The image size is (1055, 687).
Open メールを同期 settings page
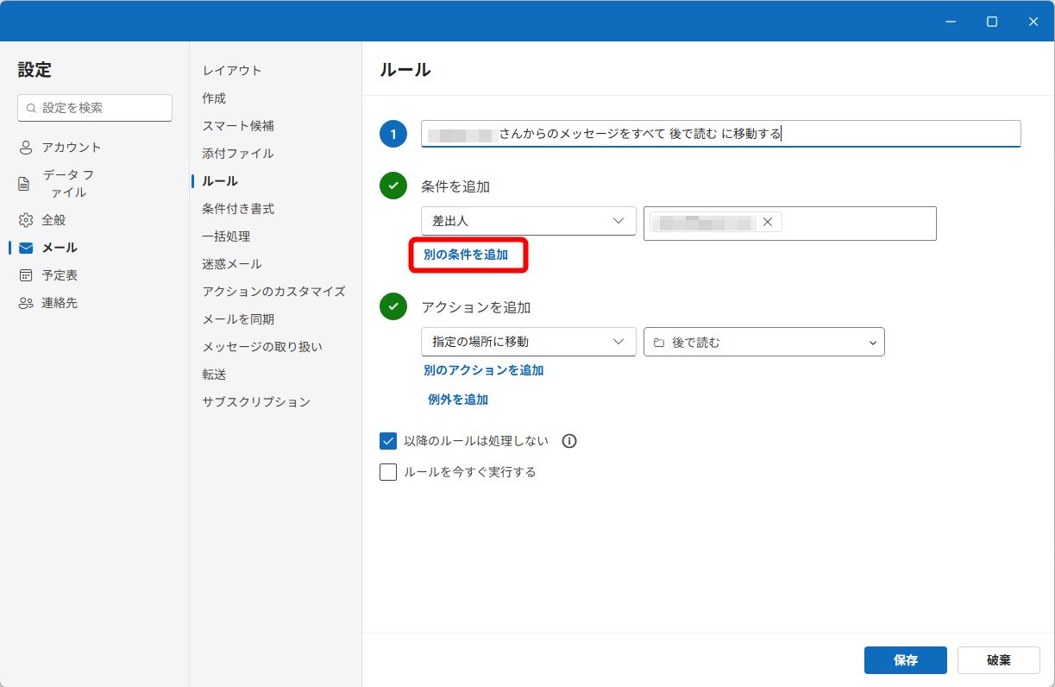click(x=238, y=319)
